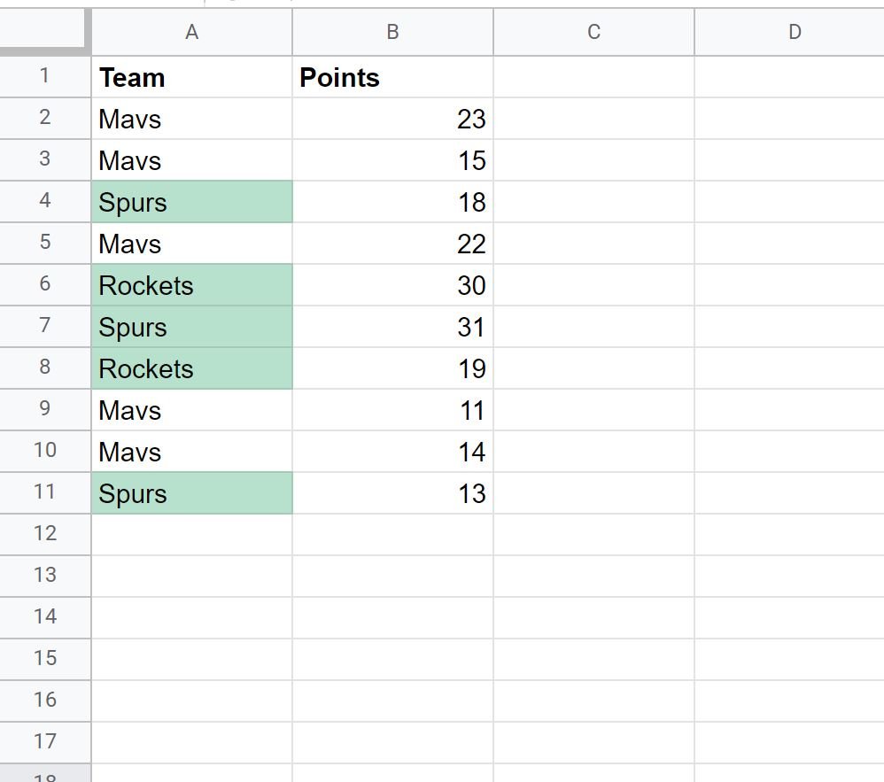Image resolution: width=884 pixels, height=782 pixels.
Task: Select highlighted Spurs cell in row 11
Action: tap(191, 493)
